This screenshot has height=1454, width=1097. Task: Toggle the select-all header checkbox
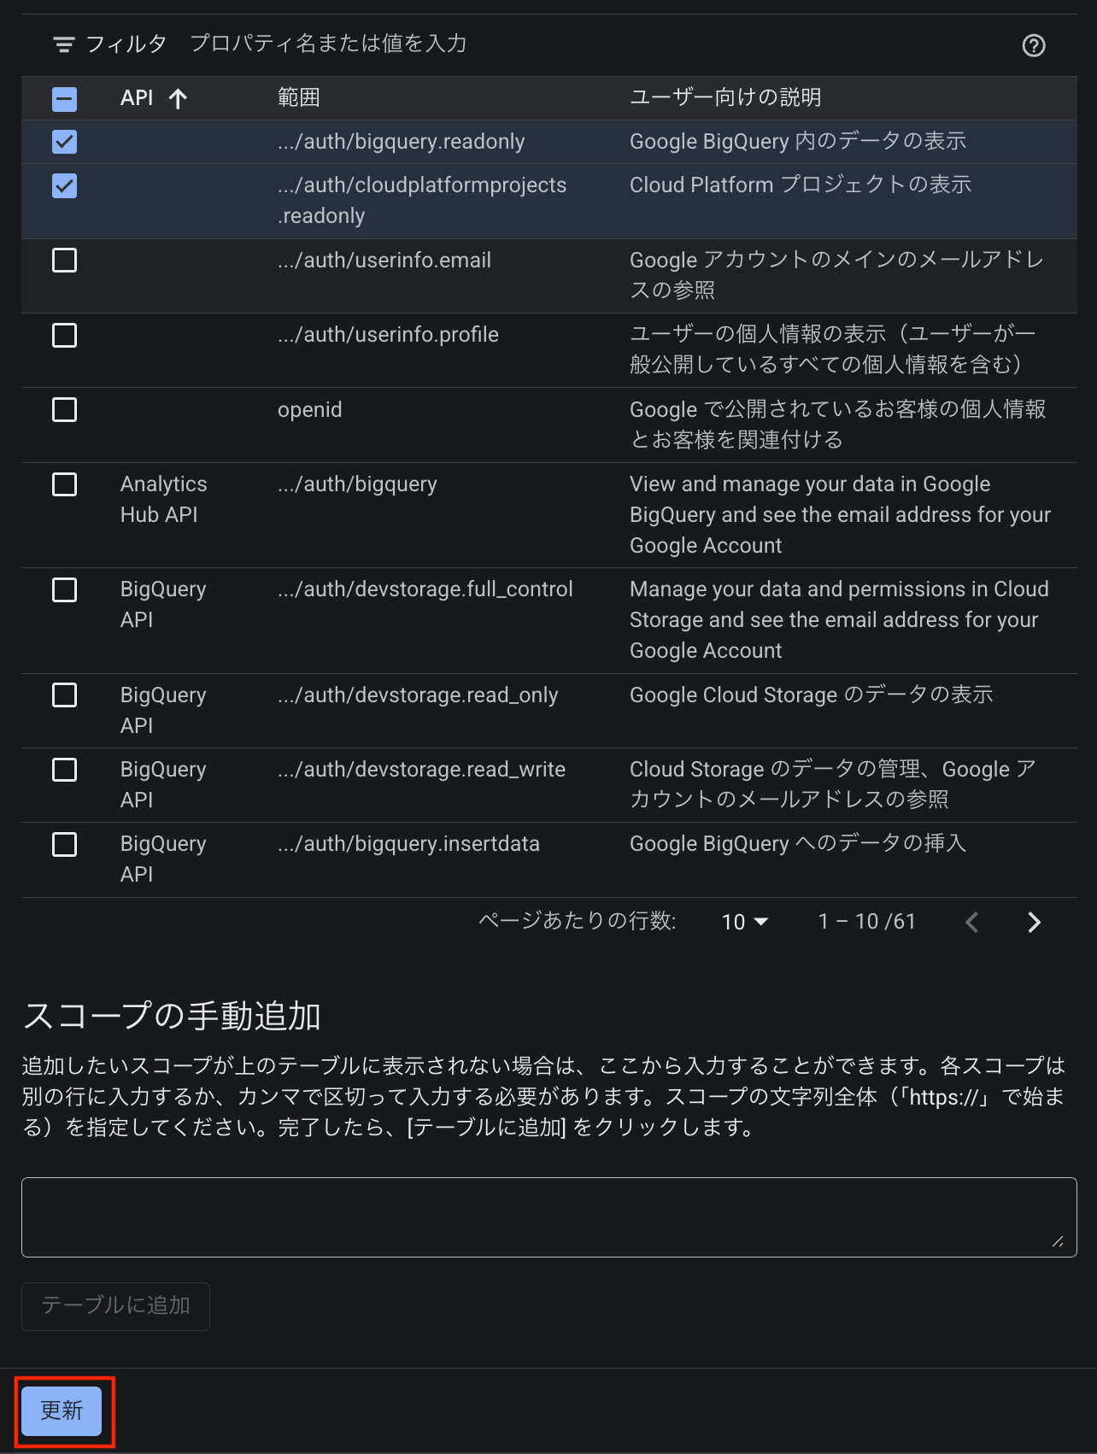coord(65,99)
